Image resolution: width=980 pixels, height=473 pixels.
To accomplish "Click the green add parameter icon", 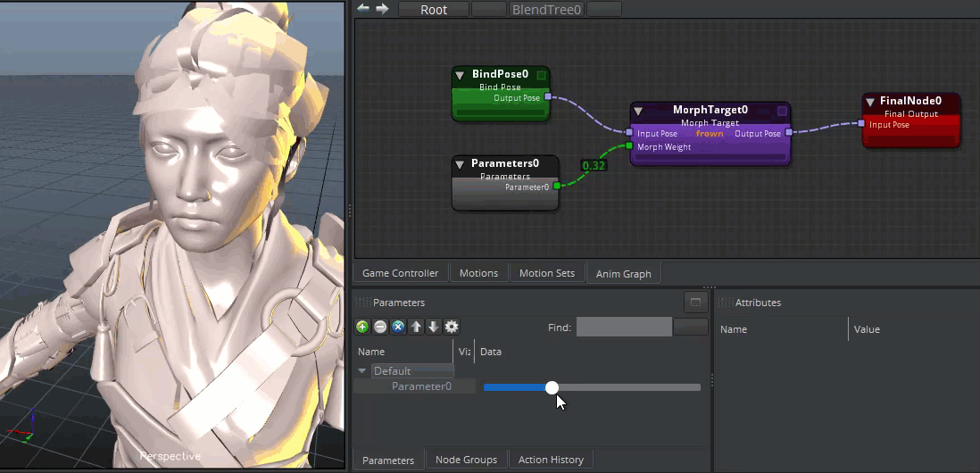I will [362, 328].
